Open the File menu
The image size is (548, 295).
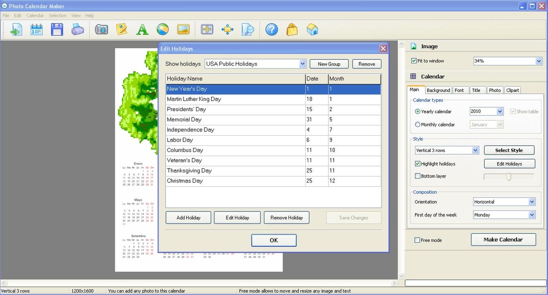(6, 15)
